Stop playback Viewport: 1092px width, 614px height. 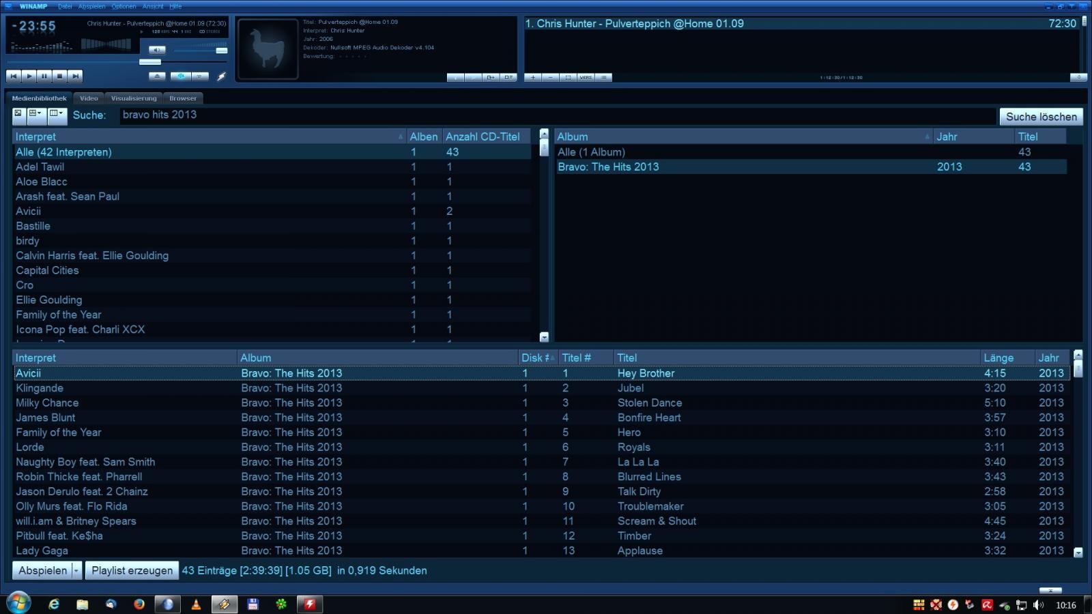point(60,76)
